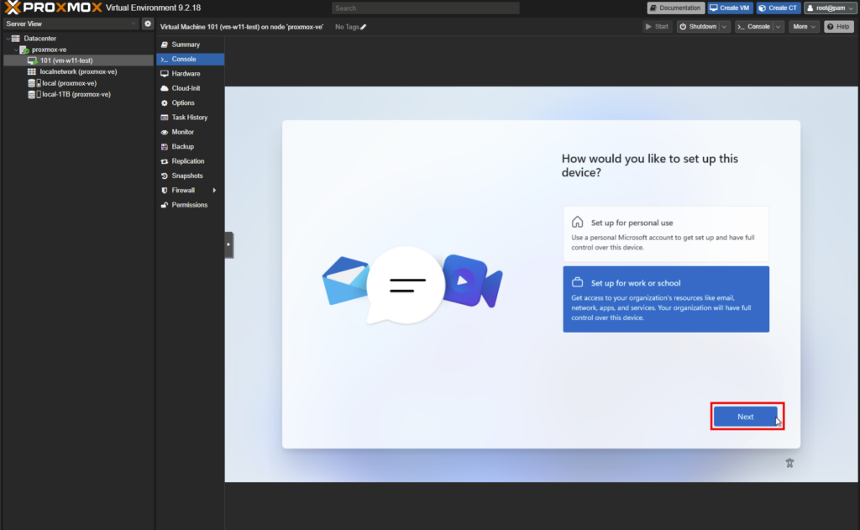Click the envelope mail illustration
This screenshot has height=530, width=860.
[x=345, y=281]
